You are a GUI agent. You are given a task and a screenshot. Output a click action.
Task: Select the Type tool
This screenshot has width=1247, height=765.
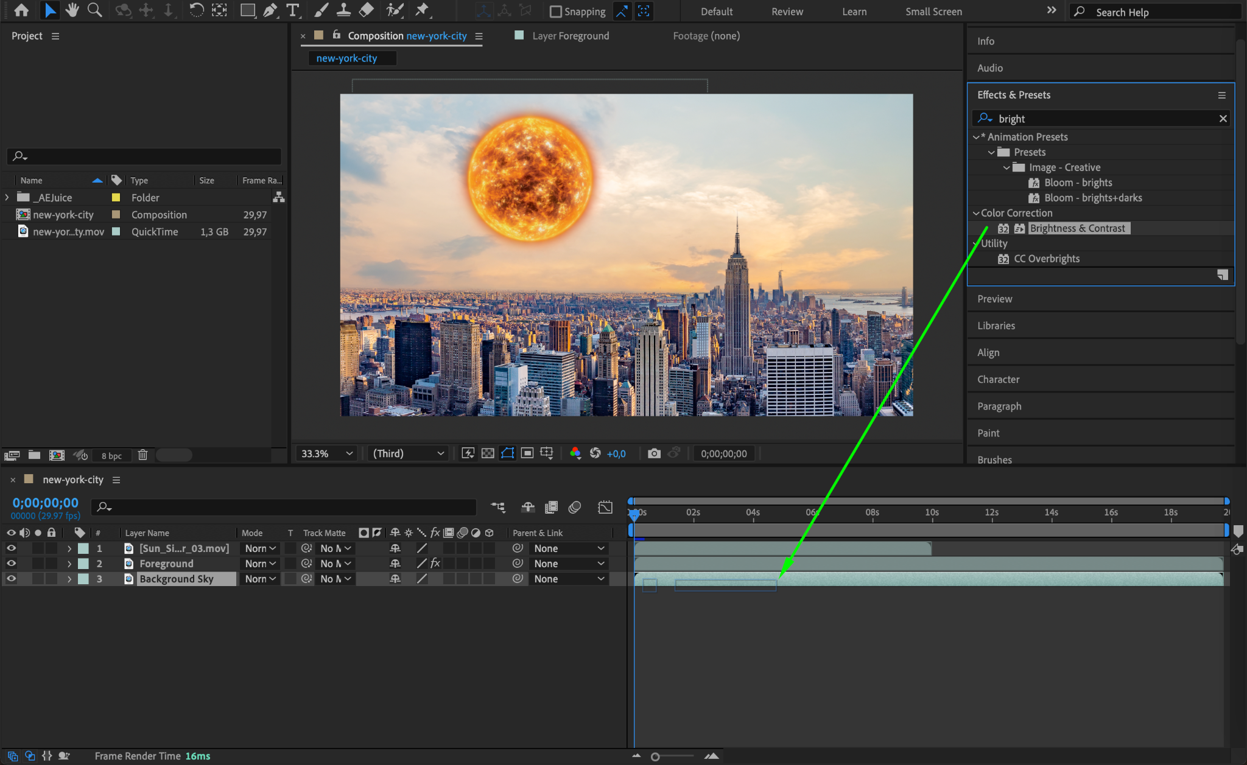tap(293, 10)
